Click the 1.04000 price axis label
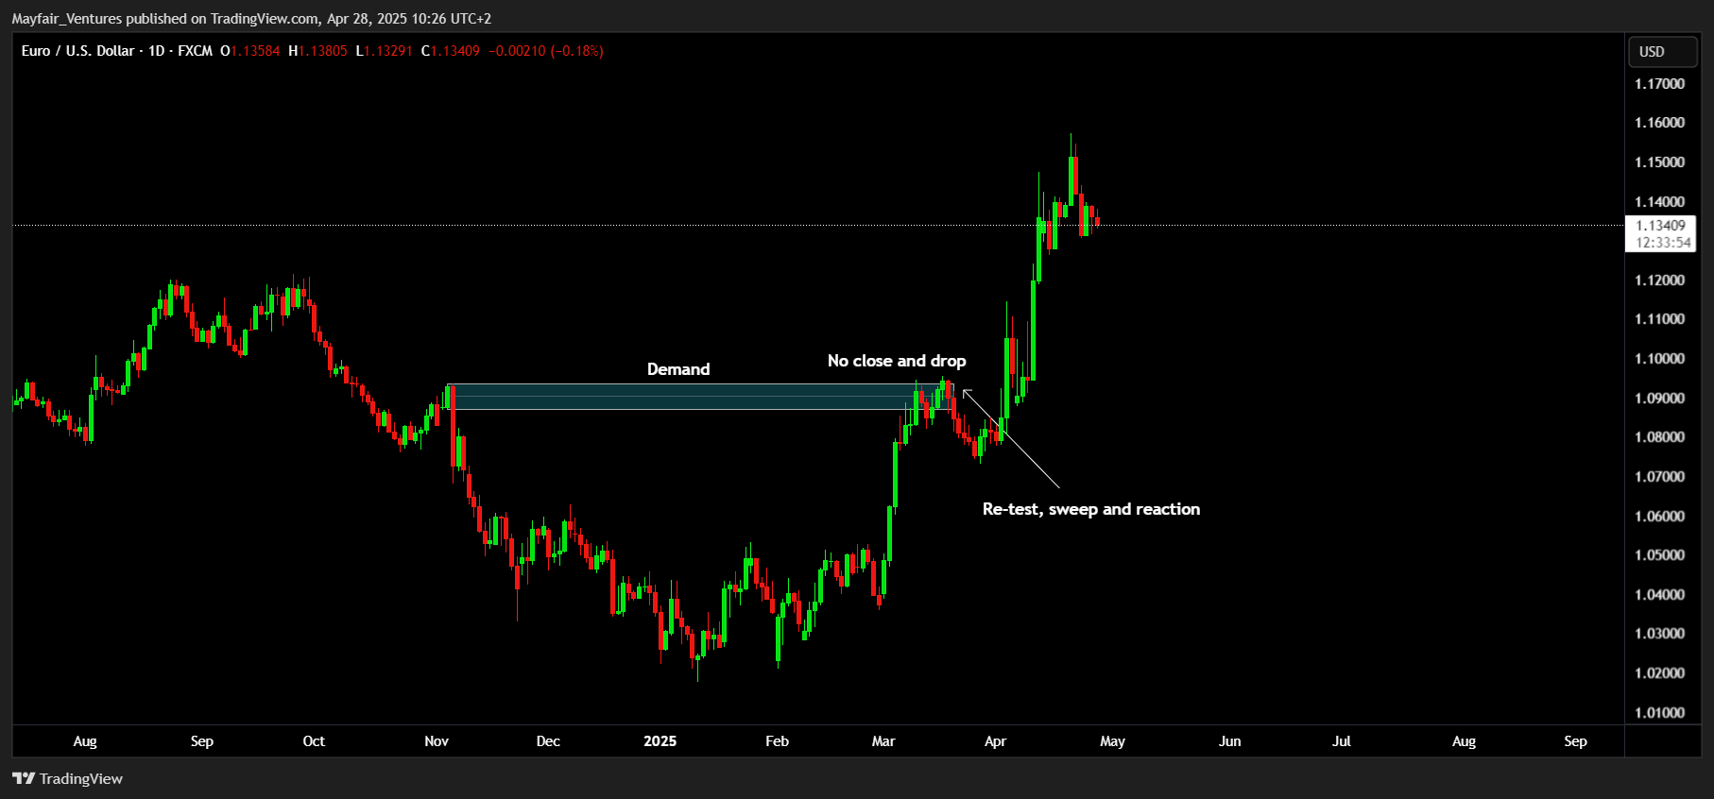The height and width of the screenshot is (799, 1714). [x=1660, y=595]
